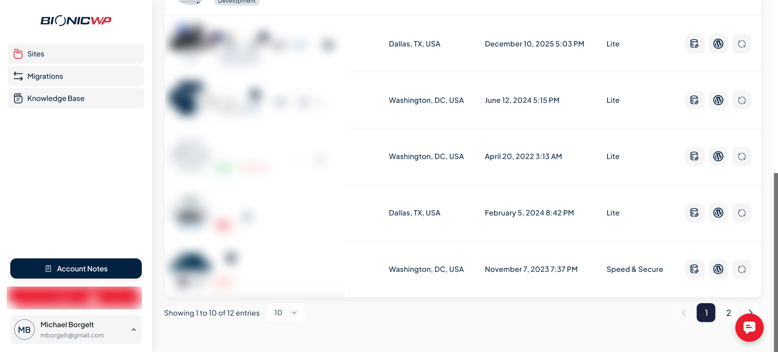Expand Michael Borgelt account menu chevron

click(133, 330)
